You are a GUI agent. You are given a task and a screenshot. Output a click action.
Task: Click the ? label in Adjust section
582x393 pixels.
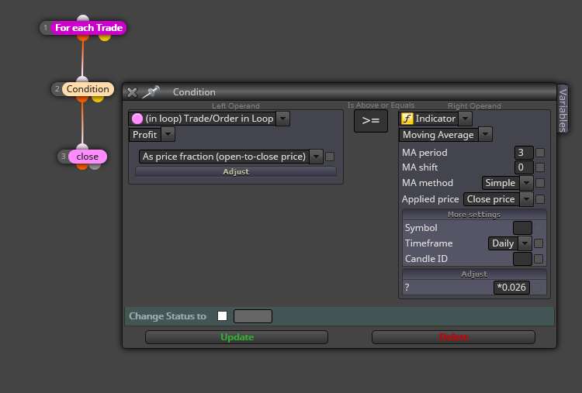(407, 288)
